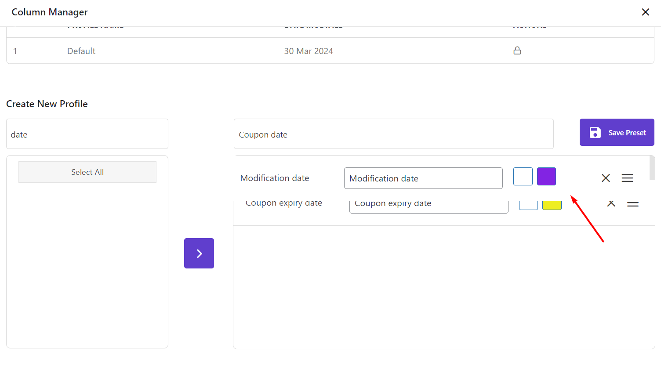Close the Column Manager dialog
Viewport: 661px width, 366px height.
(x=645, y=12)
